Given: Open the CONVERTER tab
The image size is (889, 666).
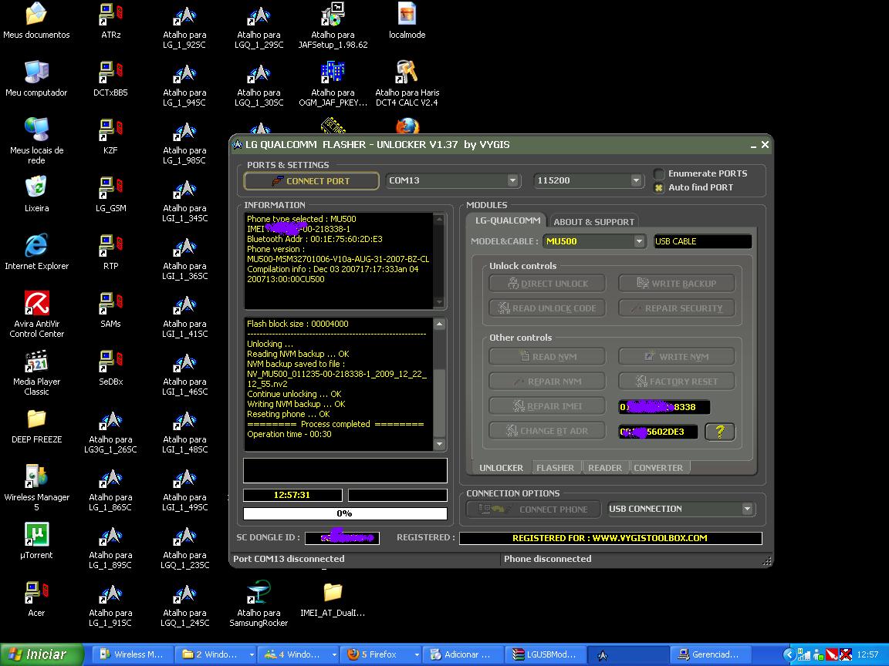Looking at the screenshot, I should point(658,468).
